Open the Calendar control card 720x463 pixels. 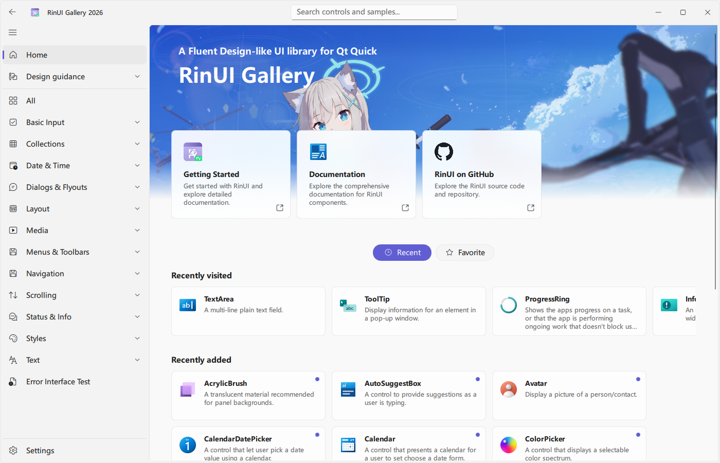coord(409,444)
